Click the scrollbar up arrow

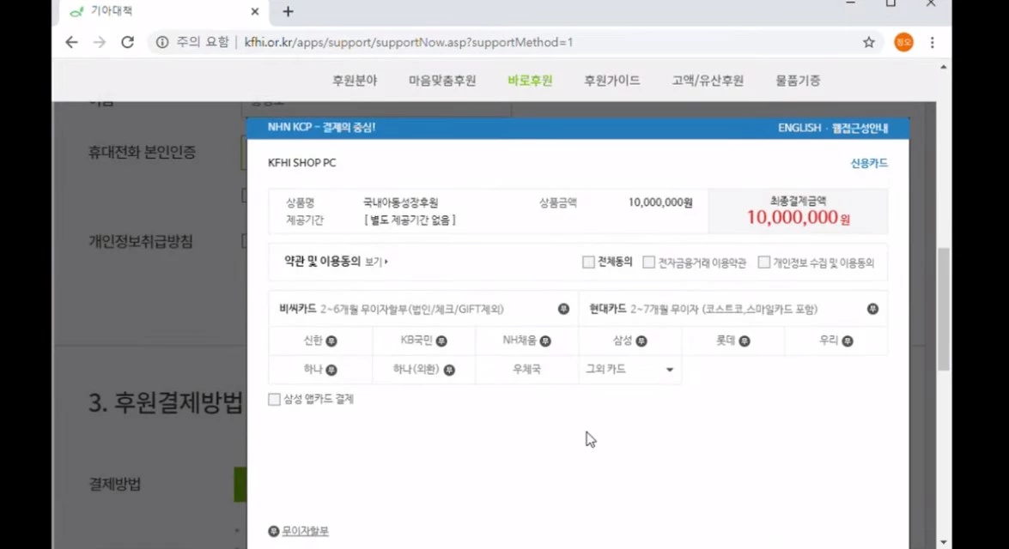944,67
